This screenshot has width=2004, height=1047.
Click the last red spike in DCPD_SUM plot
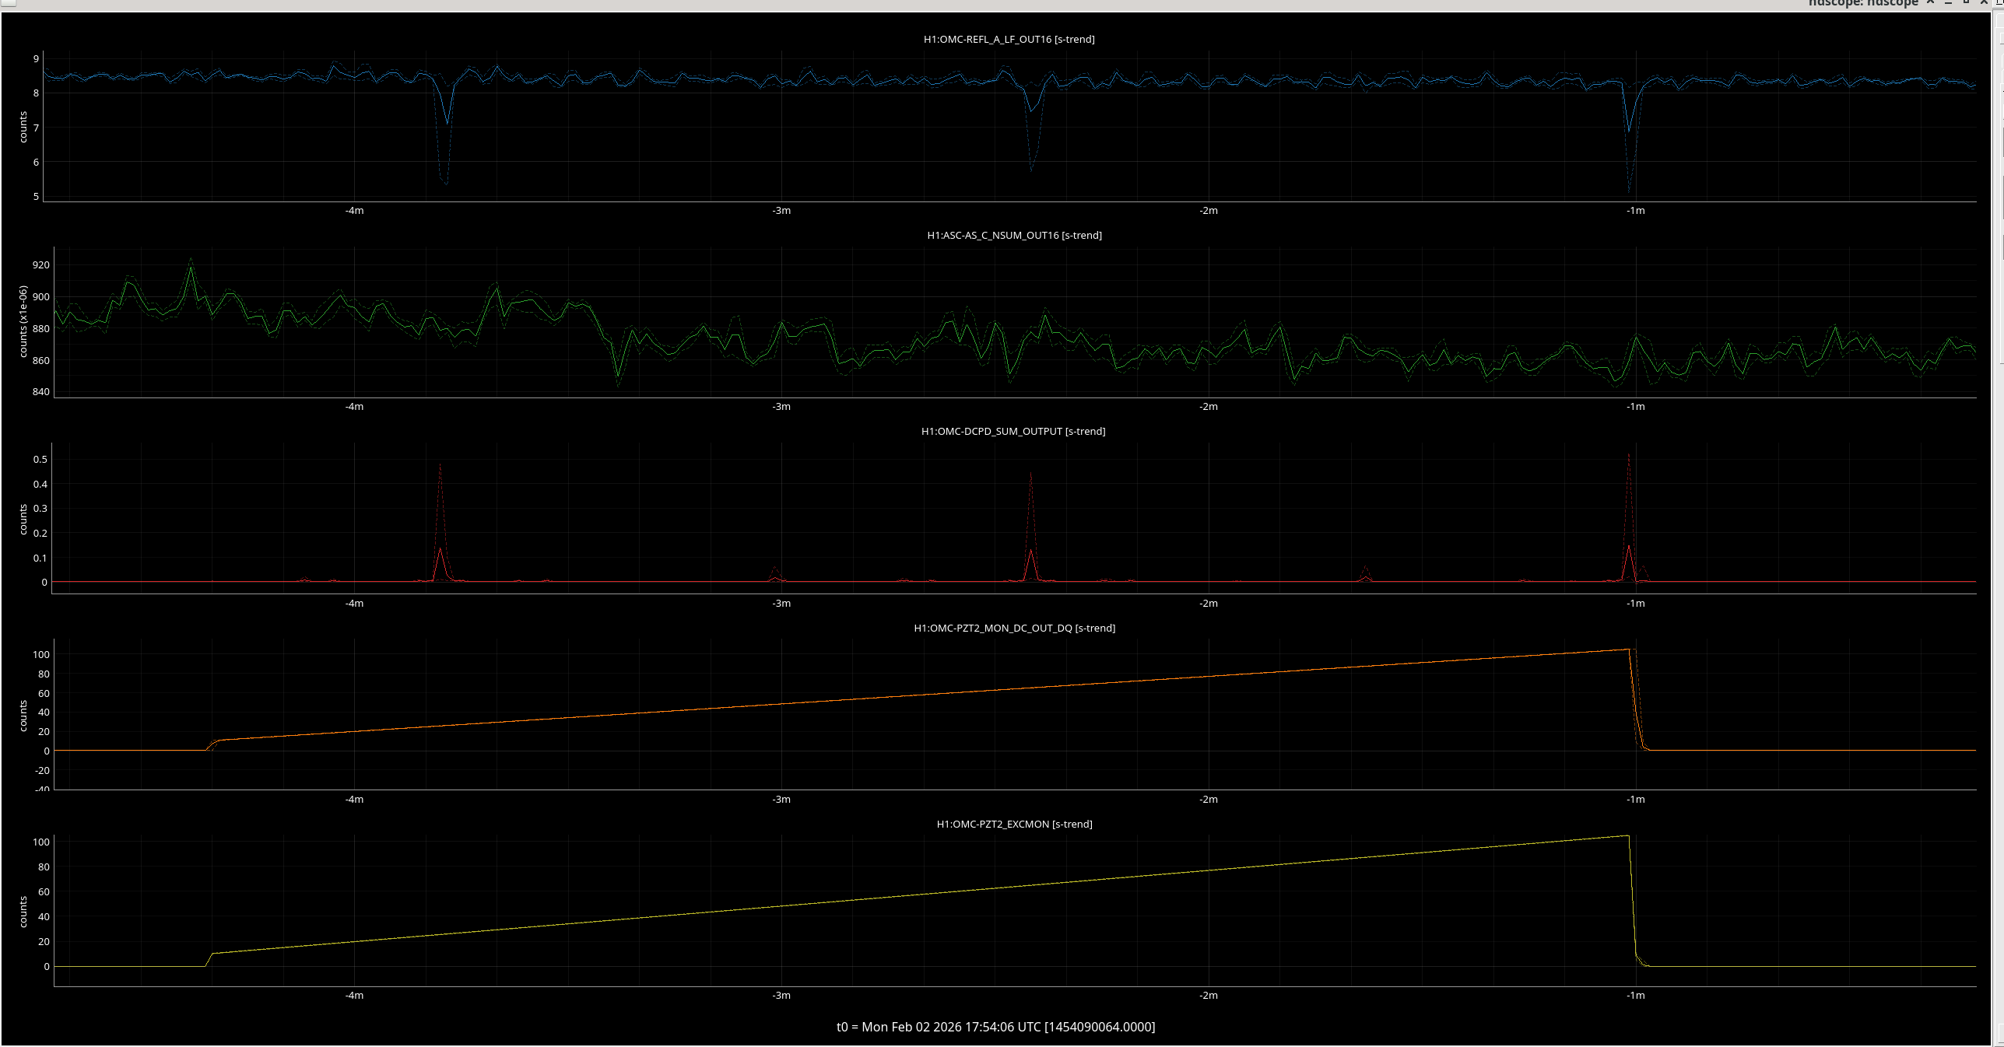click(x=1629, y=547)
